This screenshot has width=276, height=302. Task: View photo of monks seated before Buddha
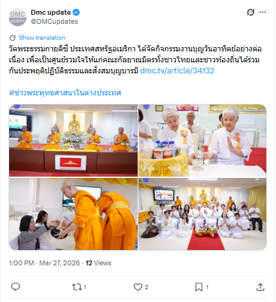point(73,141)
